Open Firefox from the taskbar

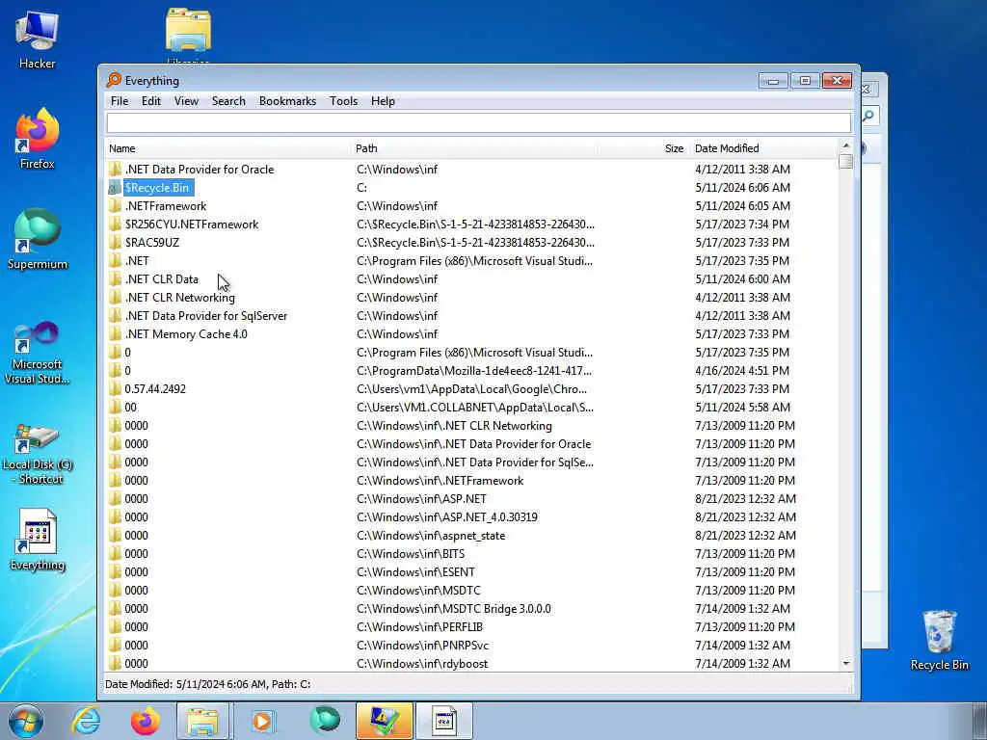pyautogui.click(x=145, y=721)
